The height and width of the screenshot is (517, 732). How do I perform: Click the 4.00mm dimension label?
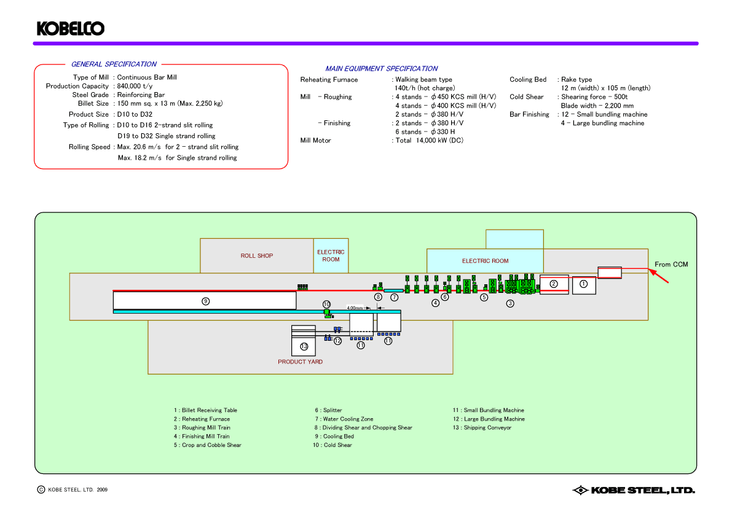(355, 308)
